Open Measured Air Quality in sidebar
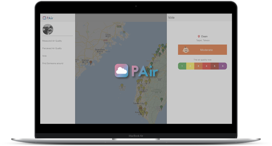Viewport: 272px width, 146px height. click(52, 41)
